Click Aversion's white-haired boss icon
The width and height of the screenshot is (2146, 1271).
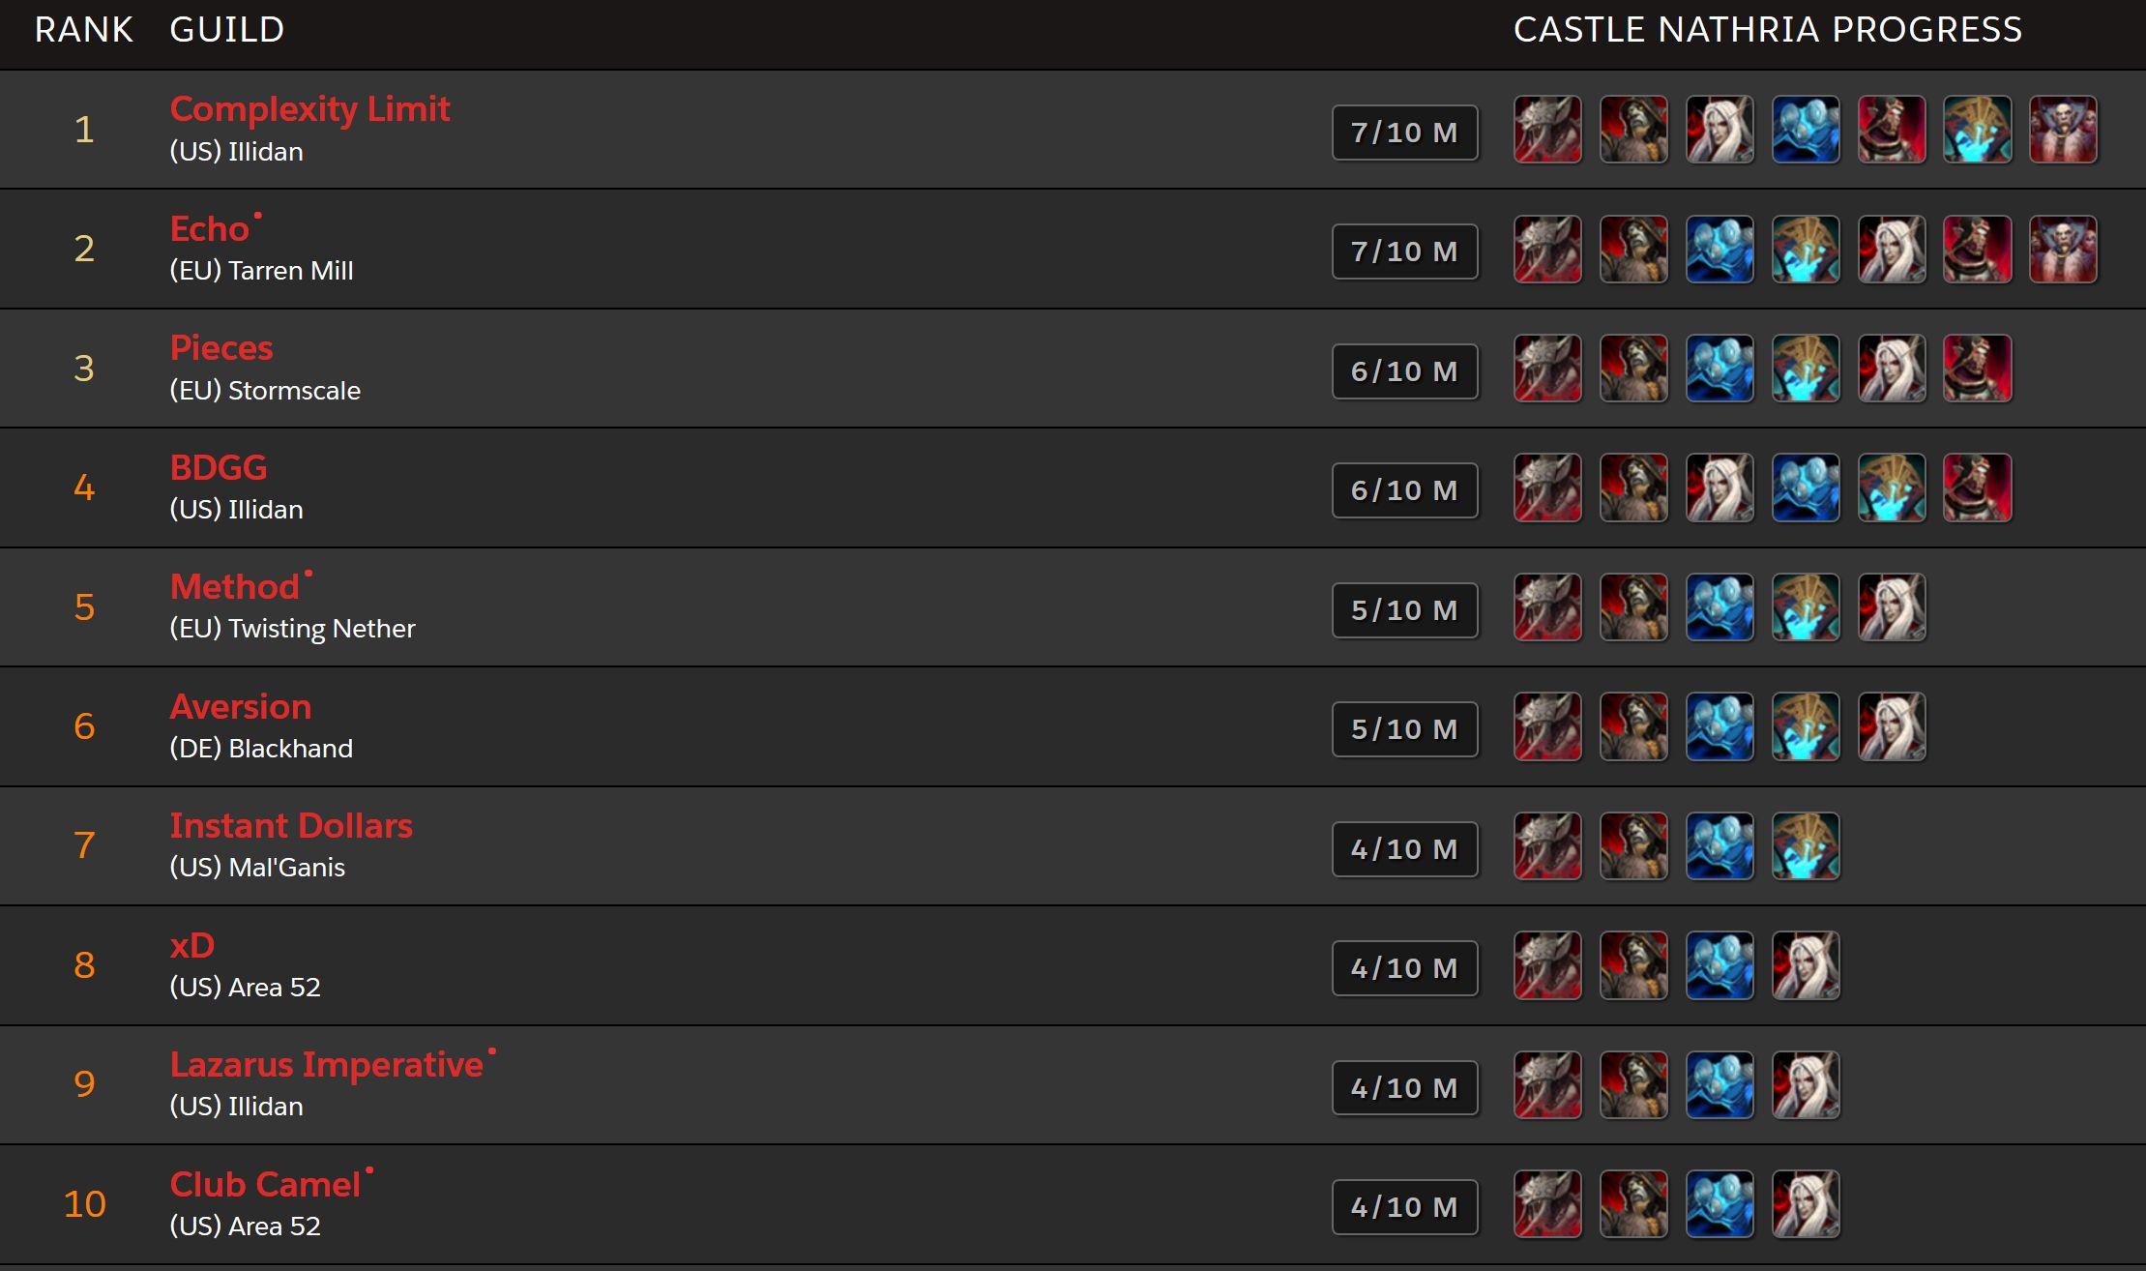click(x=1892, y=726)
